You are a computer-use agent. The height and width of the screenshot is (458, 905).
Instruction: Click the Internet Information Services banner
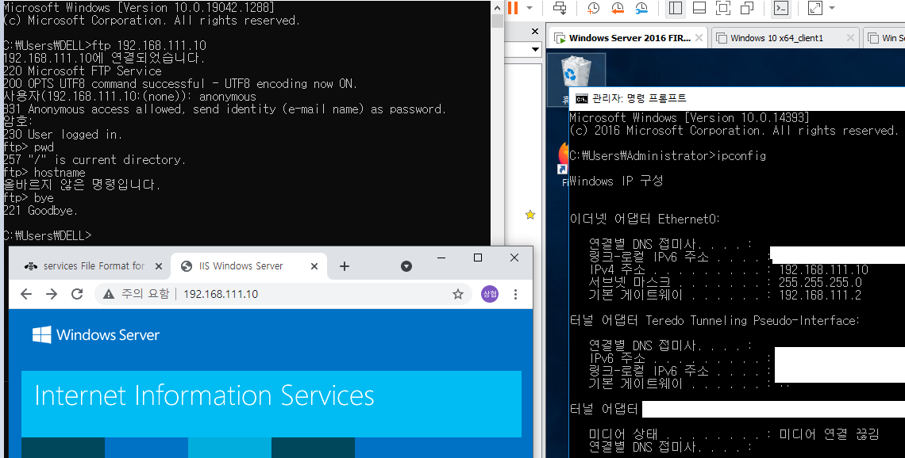[271, 404]
